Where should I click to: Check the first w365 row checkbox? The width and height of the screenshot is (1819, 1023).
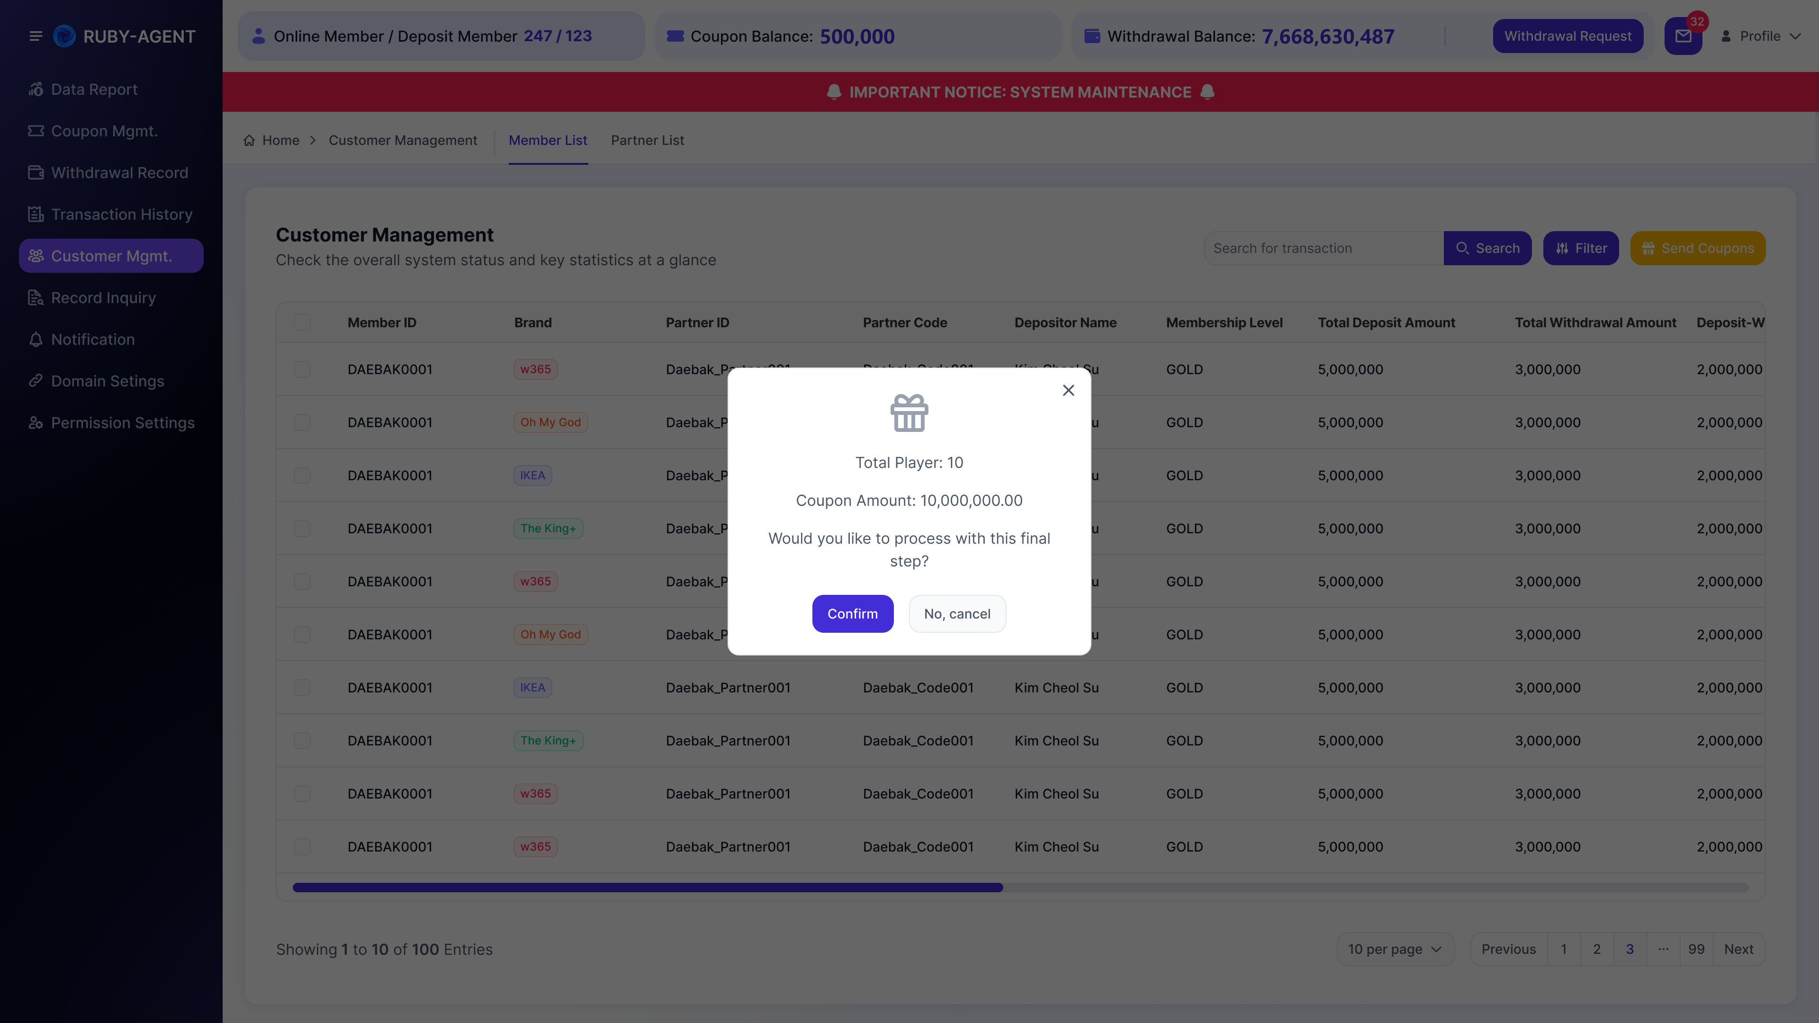302,369
